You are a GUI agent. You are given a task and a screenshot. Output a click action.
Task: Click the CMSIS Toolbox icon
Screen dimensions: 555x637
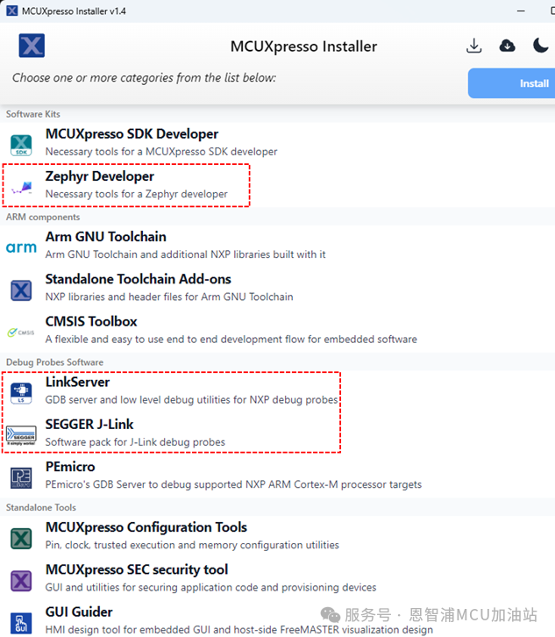[21, 333]
